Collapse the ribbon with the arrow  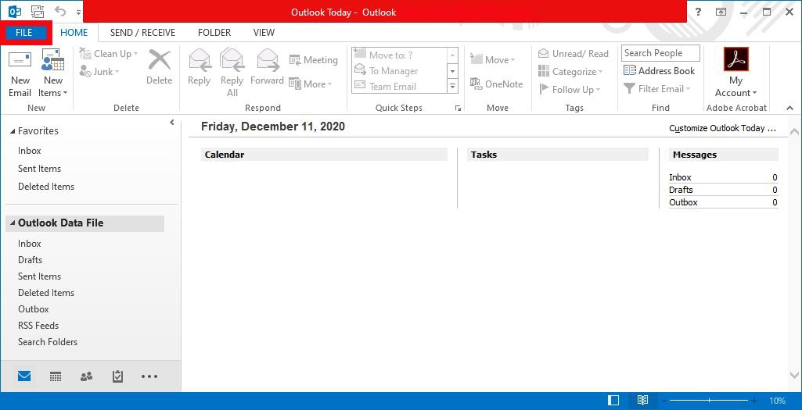click(x=789, y=108)
